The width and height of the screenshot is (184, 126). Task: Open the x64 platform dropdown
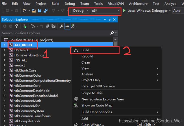click(x=106, y=11)
